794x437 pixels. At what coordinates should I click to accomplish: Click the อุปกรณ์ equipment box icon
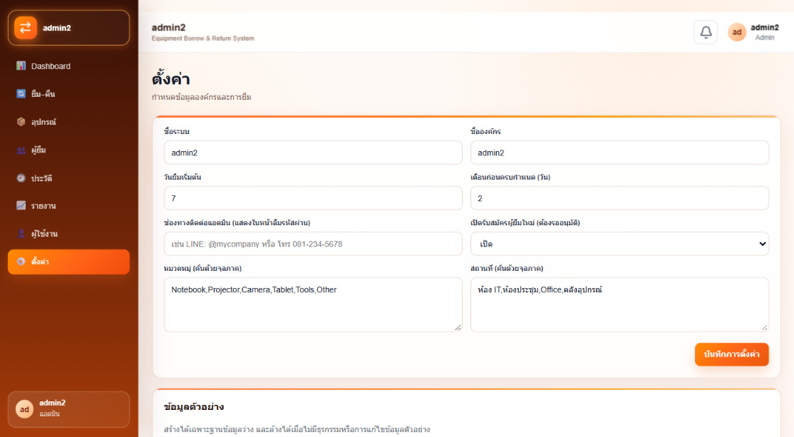(x=21, y=122)
